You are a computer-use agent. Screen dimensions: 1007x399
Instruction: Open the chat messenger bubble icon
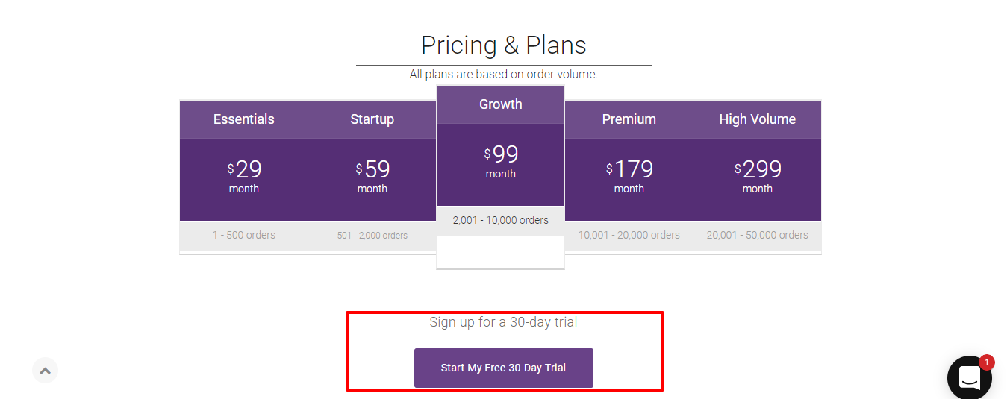pyautogui.click(x=969, y=377)
